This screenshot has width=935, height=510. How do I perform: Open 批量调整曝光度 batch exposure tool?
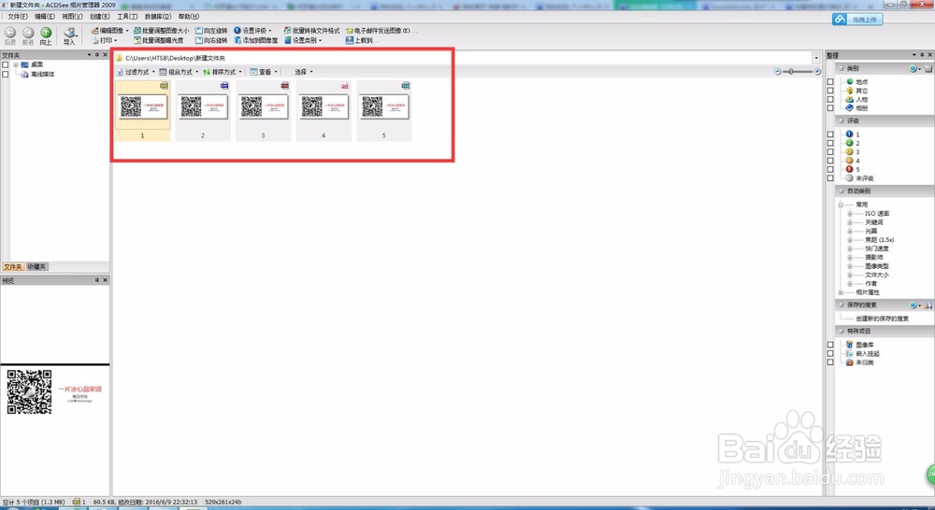click(159, 40)
